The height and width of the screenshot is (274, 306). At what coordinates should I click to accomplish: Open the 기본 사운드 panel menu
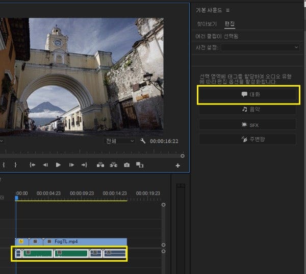pos(228,10)
